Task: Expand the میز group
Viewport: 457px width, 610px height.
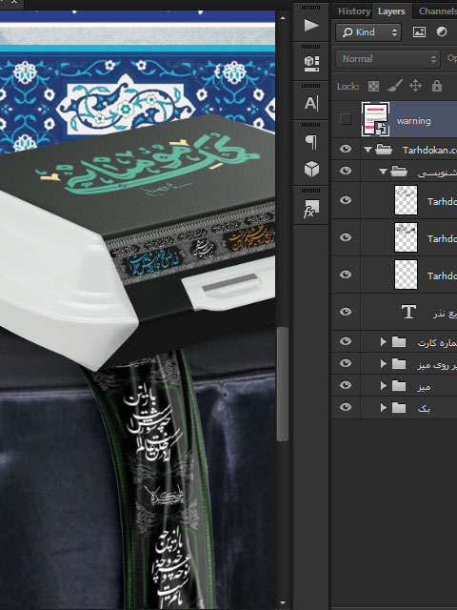Action: click(384, 385)
